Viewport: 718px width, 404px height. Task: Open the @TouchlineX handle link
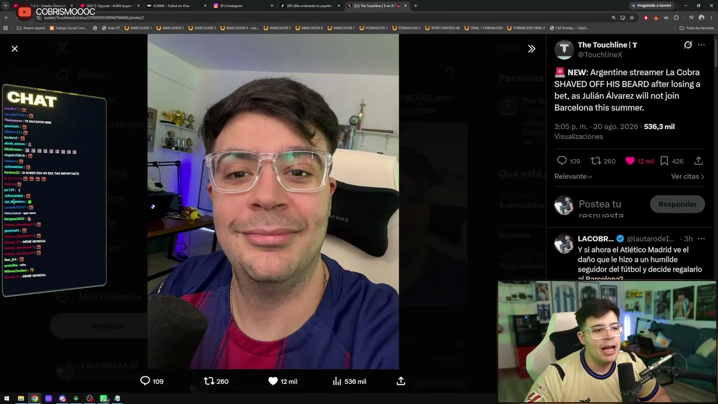coord(600,54)
